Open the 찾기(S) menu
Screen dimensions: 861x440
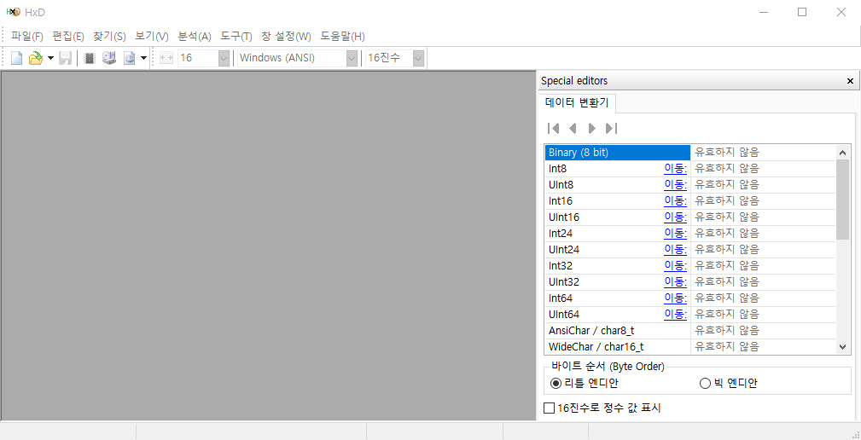pyautogui.click(x=109, y=37)
